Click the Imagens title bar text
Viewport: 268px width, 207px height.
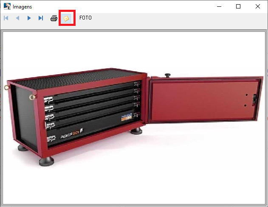23,7
